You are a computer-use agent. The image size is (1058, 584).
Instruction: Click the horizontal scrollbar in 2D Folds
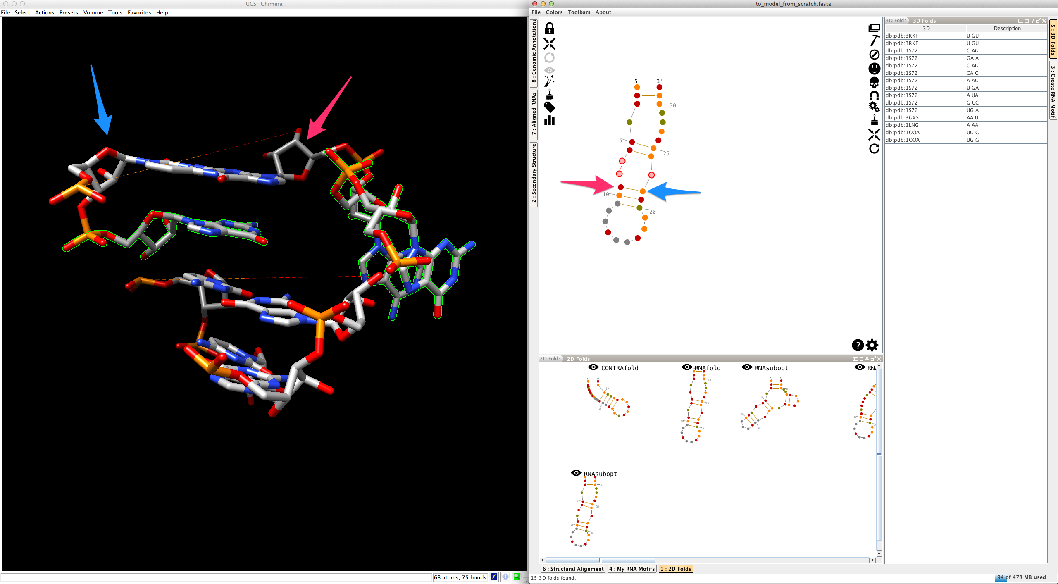click(x=600, y=560)
